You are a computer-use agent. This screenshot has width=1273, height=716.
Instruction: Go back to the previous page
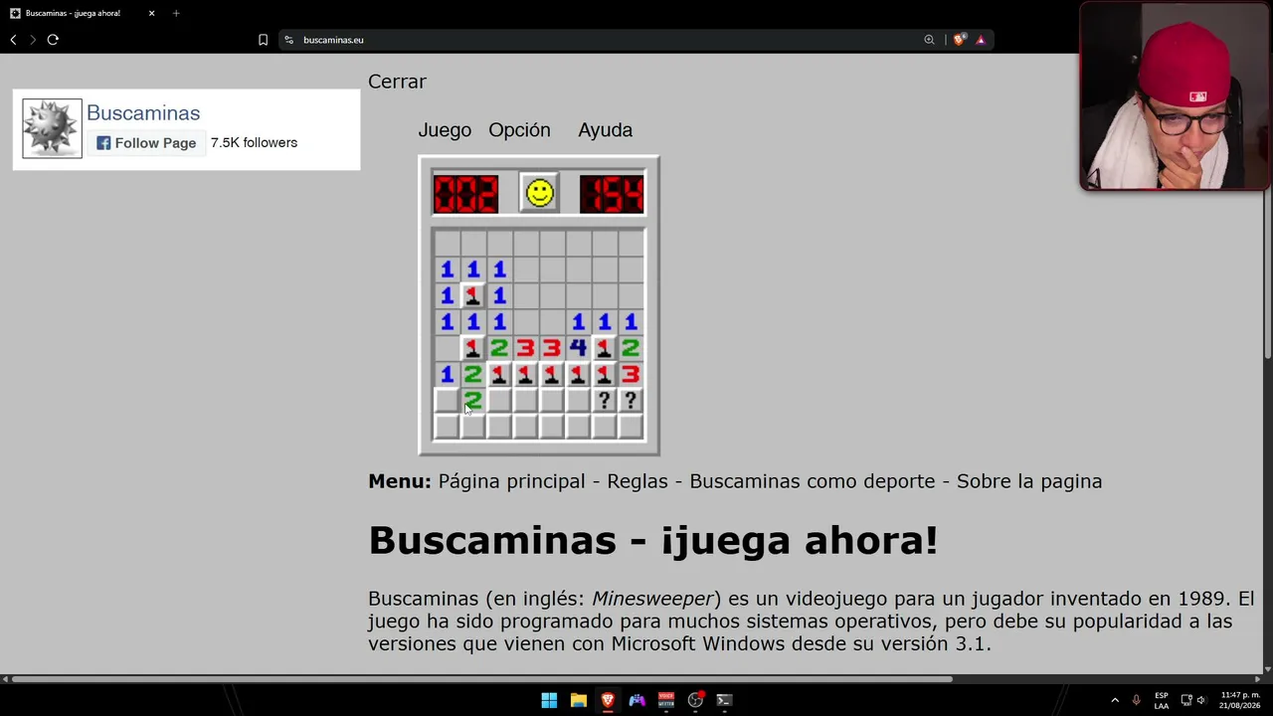click(13, 40)
